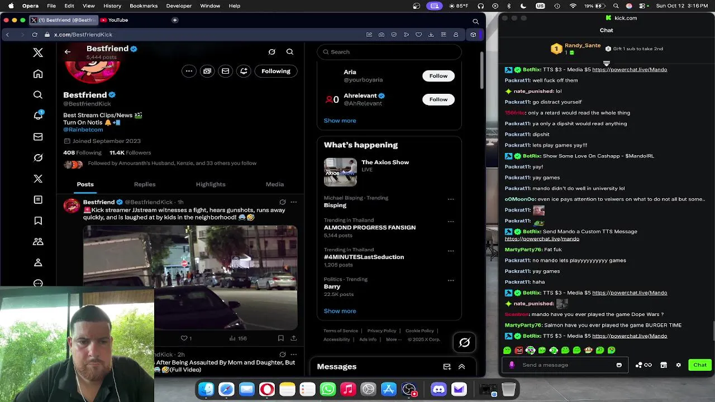The width and height of the screenshot is (715, 402).
Task: Open new browser tab plus button
Action: (x=175, y=20)
